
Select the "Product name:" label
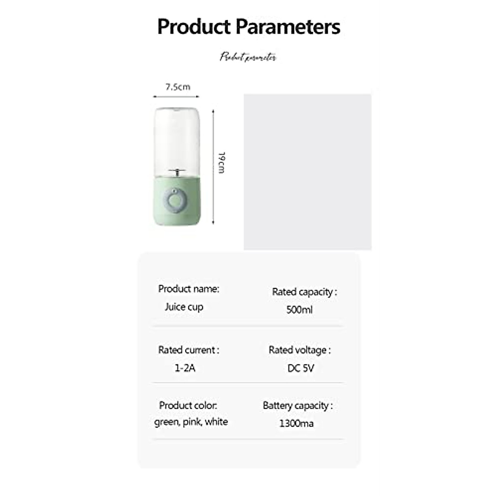coord(188,289)
